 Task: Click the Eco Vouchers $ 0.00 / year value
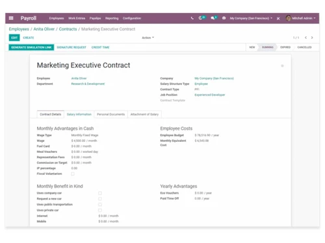coord(203,193)
